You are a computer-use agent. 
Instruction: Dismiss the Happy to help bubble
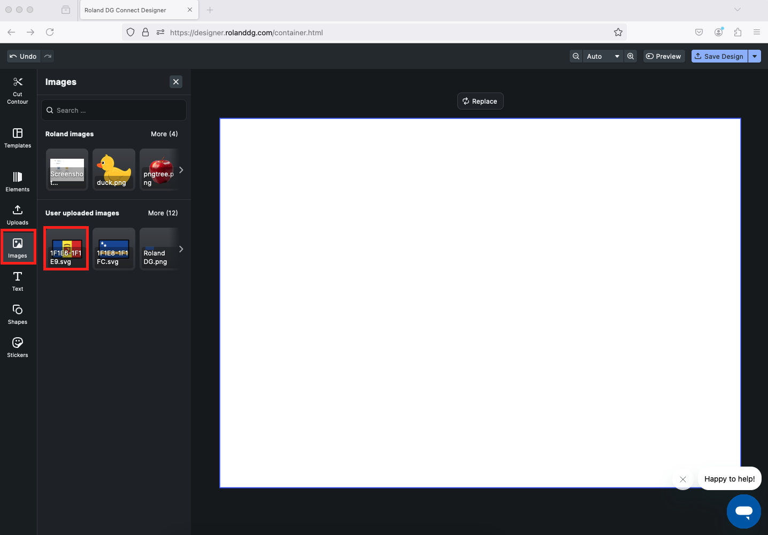click(683, 479)
